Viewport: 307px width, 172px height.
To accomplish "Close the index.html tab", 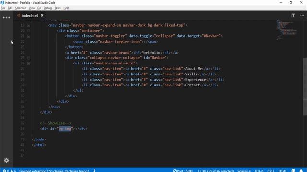I will 42,16.
